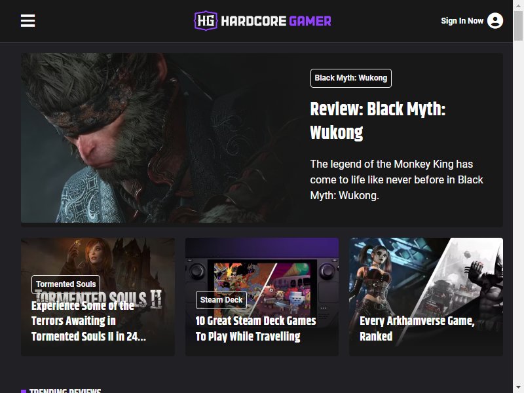Image resolution: width=524 pixels, height=393 pixels.
Task: Click the Sign In Now link
Action: tap(462, 21)
